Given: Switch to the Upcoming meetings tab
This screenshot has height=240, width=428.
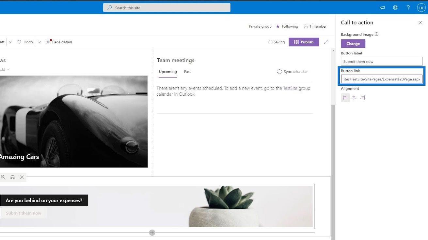Looking at the screenshot, I should 168,72.
